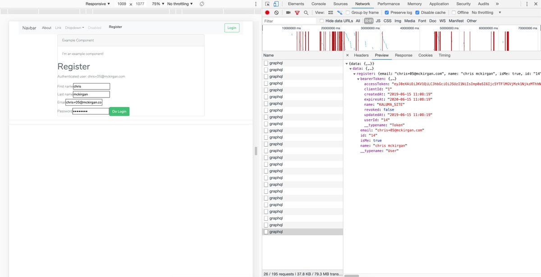Open the Application tab

click(439, 4)
